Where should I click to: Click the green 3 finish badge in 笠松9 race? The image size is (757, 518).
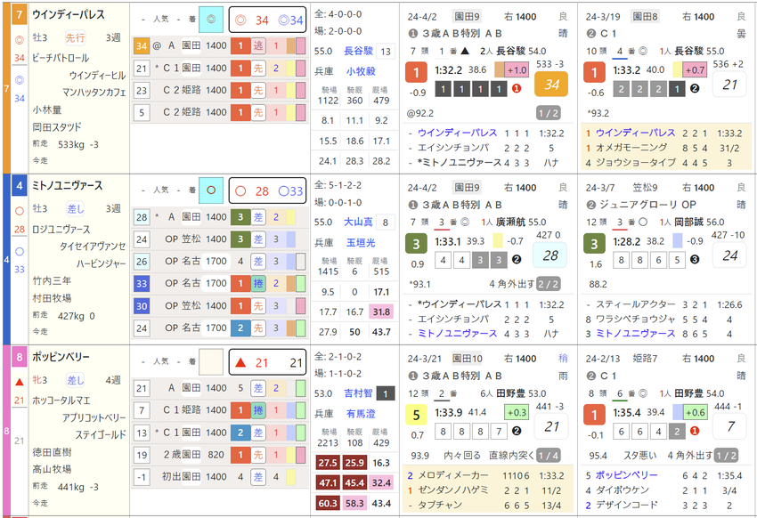594,244
